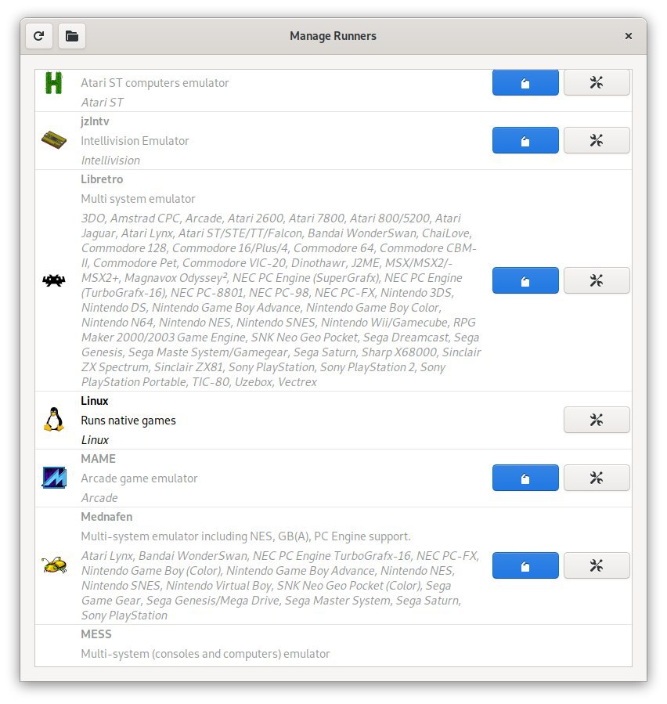The image size is (667, 704).
Task: Close the Manage Runners dialog
Action: point(629,36)
